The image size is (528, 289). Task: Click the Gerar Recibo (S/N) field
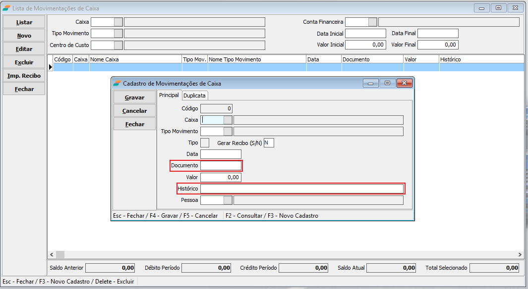(269, 143)
